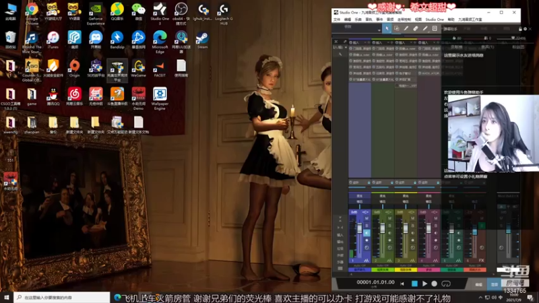Open the iTunes desktop shortcut

[x=53, y=40]
